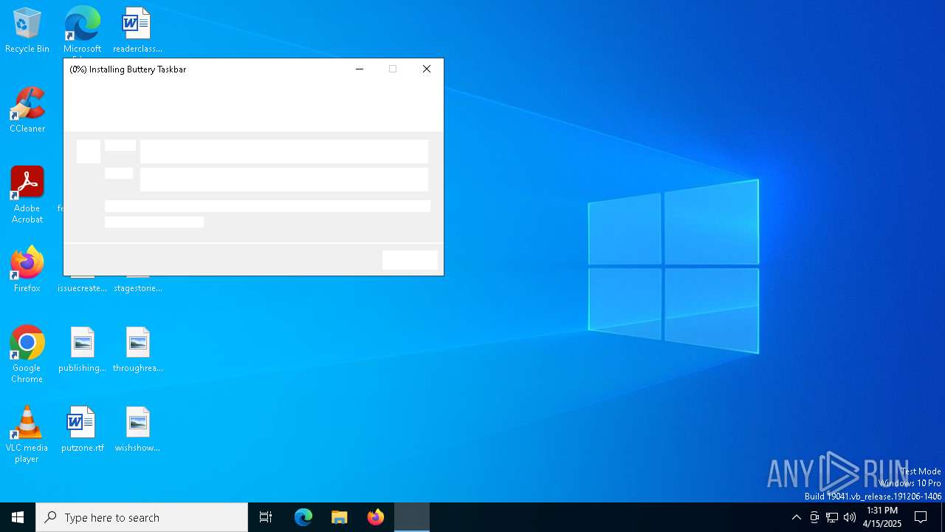Click the tray icon left of network
This screenshot has width=945, height=532.
coord(814,517)
